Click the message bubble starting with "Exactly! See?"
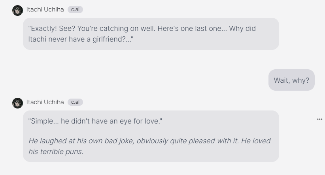This screenshot has height=175, width=325. [x=151, y=34]
